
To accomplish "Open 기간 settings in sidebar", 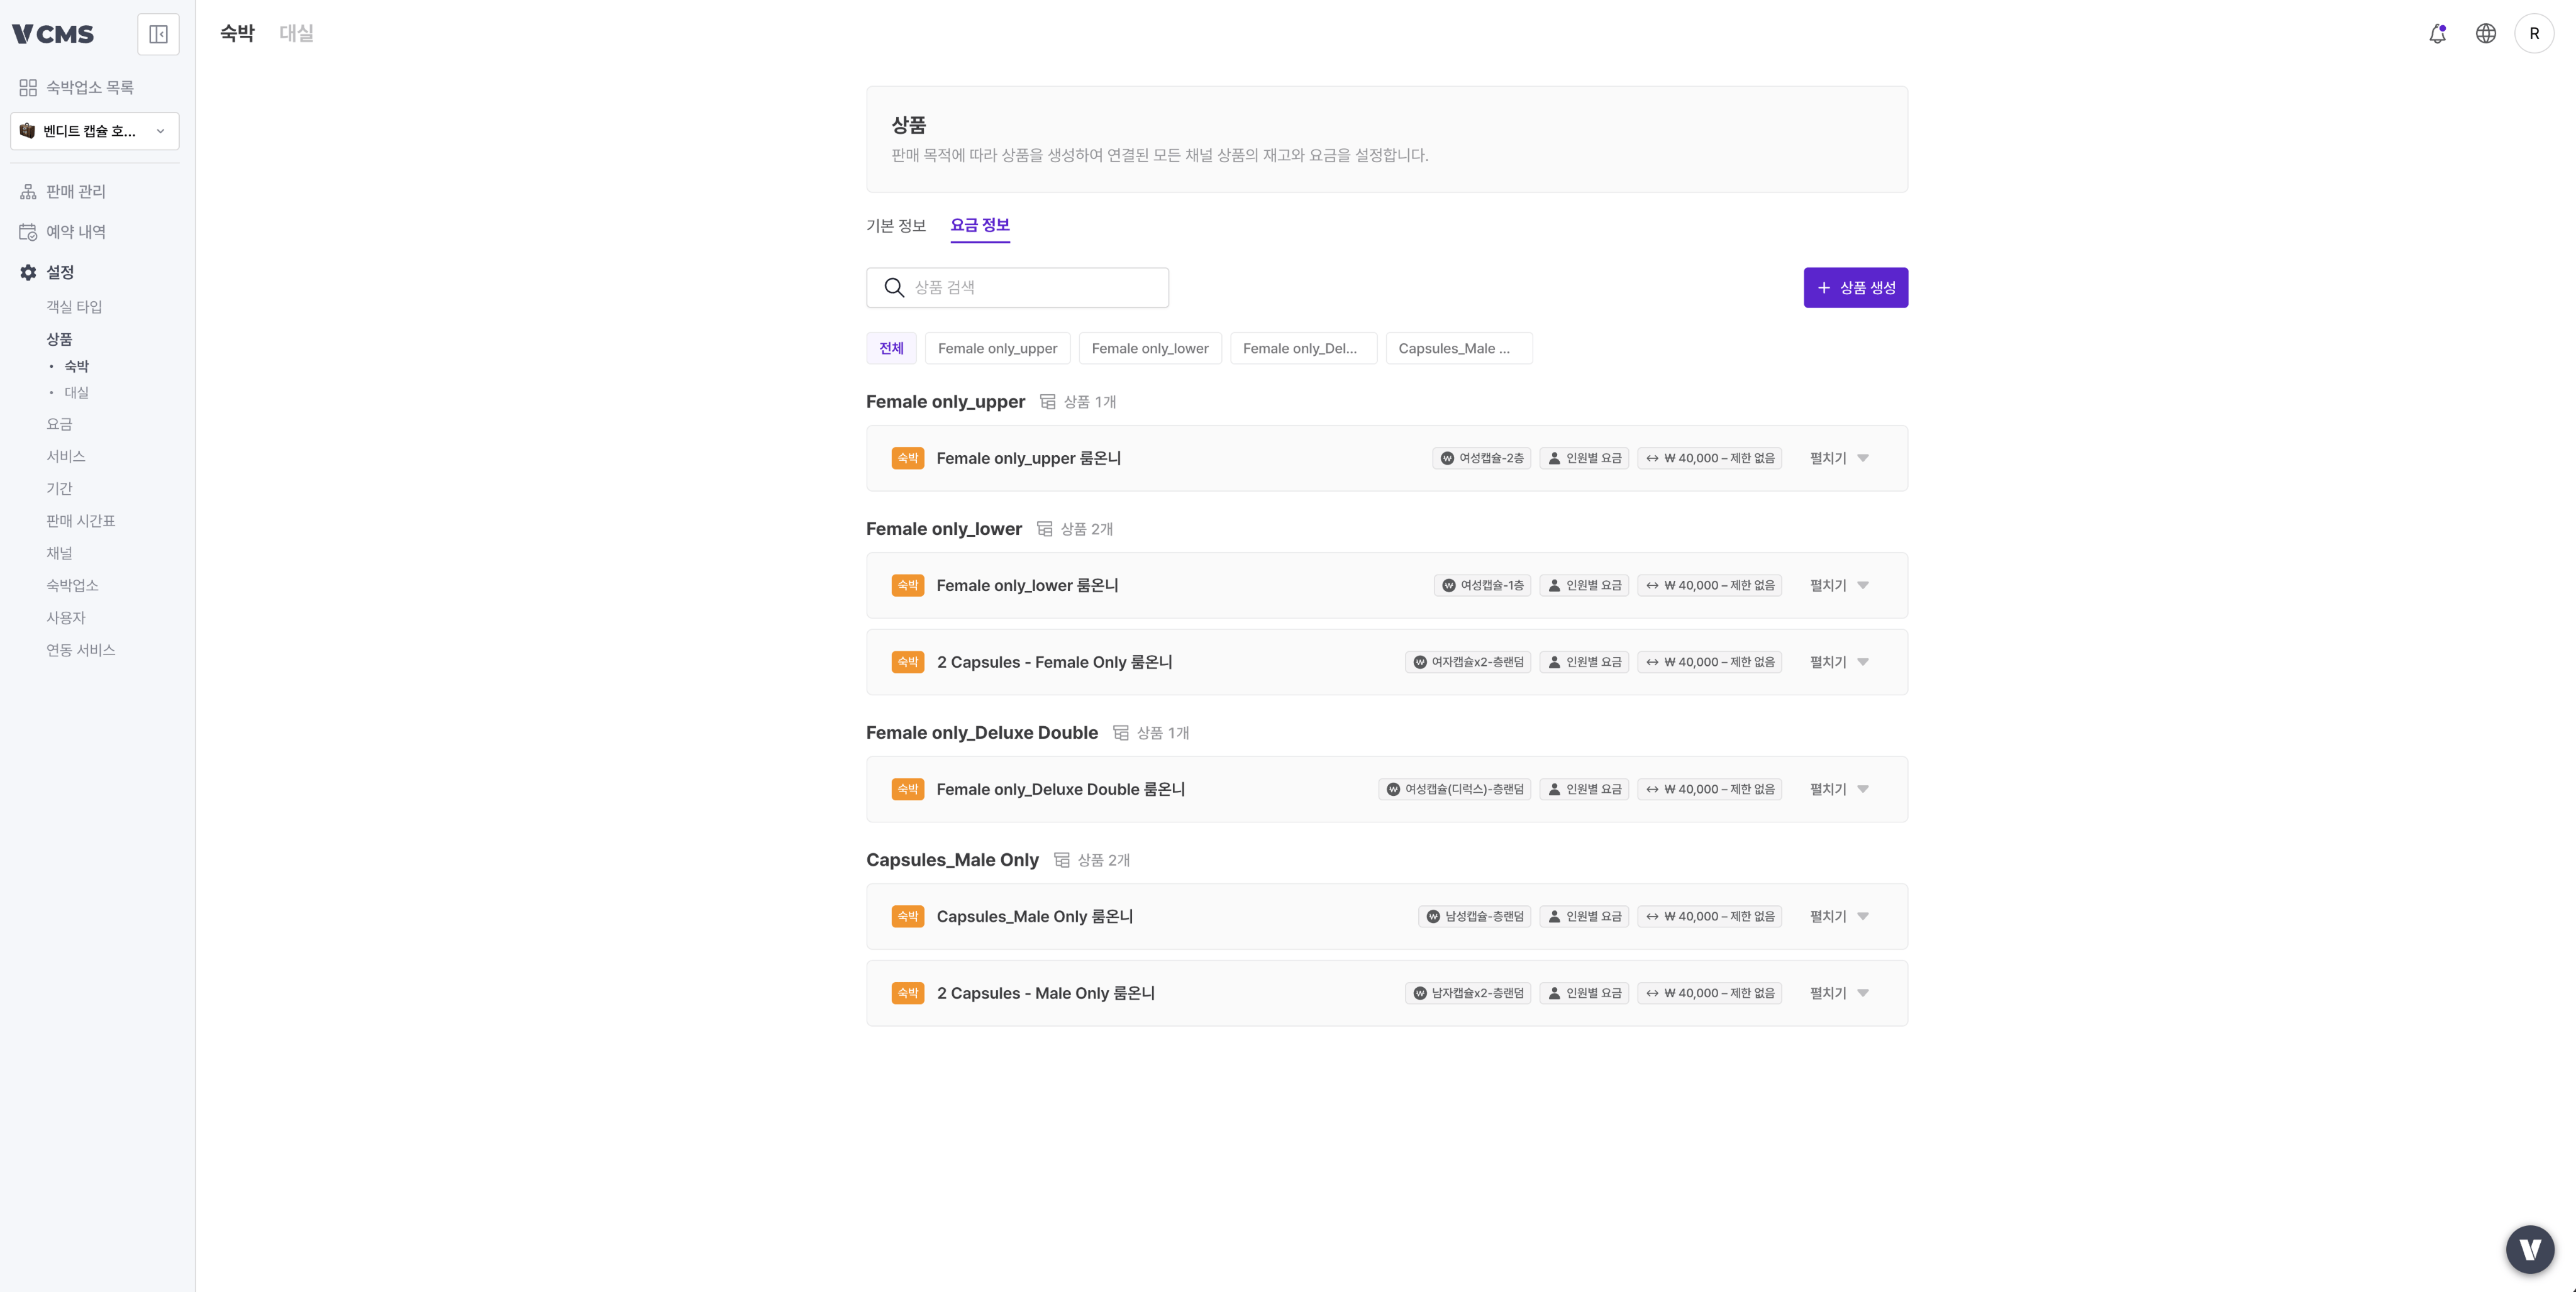I will [x=59, y=488].
